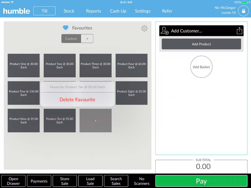Image resolution: width=251 pixels, height=188 pixels.
Task: Select the Custom favourites group
Action: (x=71, y=38)
